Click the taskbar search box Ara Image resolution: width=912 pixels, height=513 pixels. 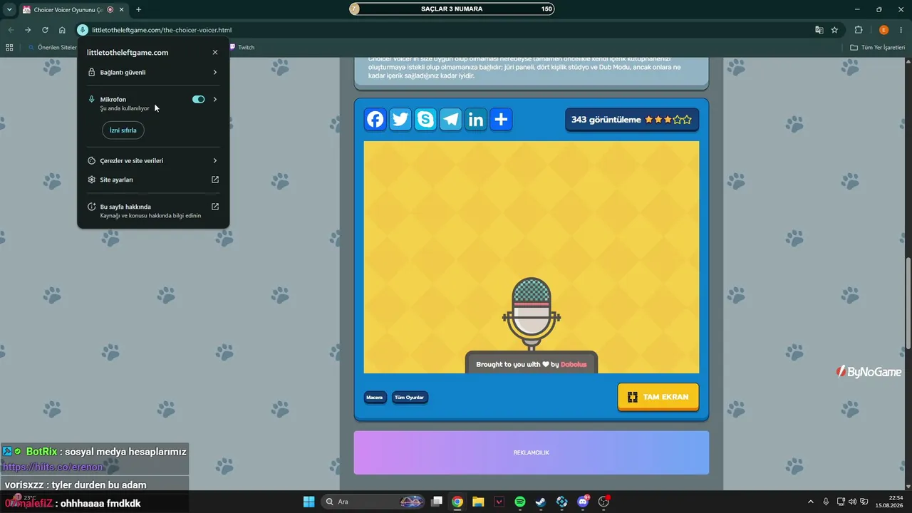373,502
